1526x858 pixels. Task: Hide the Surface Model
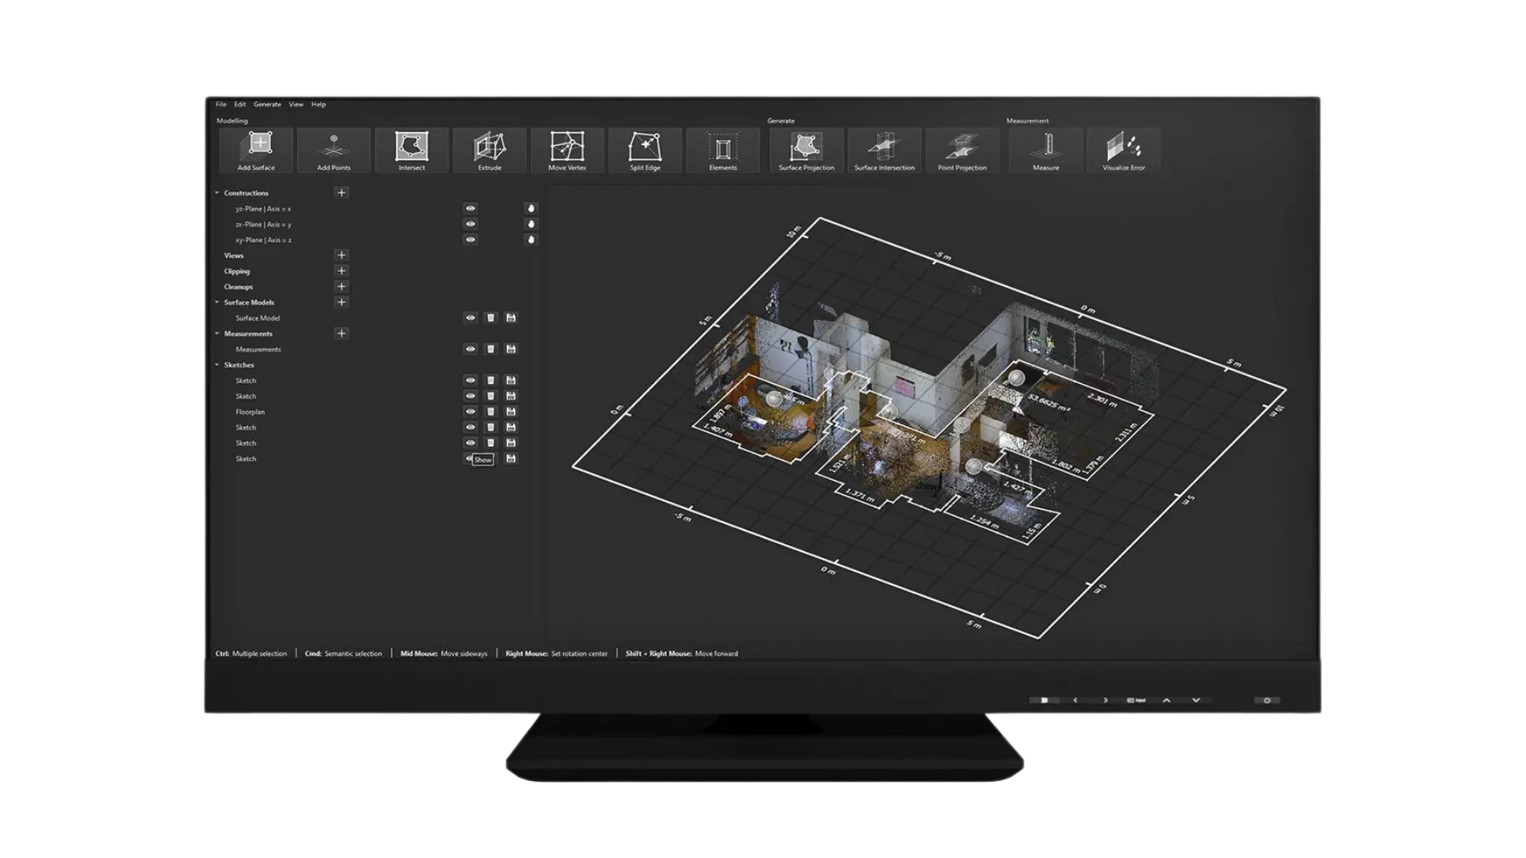pos(471,318)
